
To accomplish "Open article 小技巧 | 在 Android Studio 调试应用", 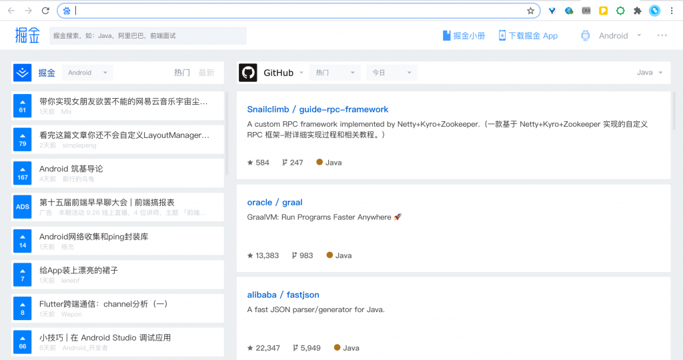I will (105, 338).
